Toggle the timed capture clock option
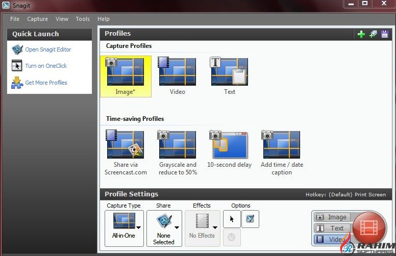 232,237
